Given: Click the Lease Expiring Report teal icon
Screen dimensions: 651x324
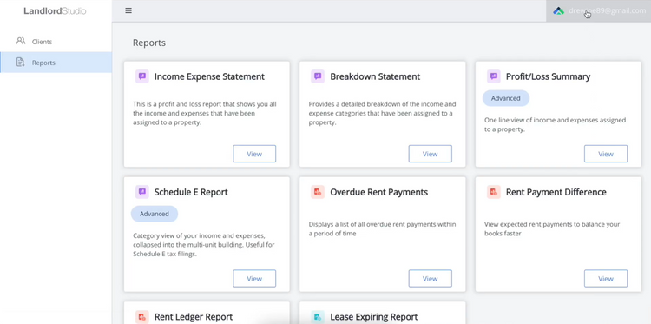Looking at the screenshot, I should coord(318,317).
